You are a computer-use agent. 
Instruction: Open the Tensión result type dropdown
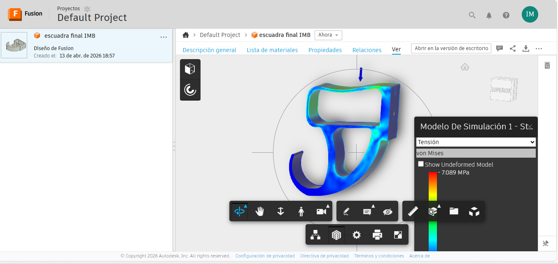(476, 142)
